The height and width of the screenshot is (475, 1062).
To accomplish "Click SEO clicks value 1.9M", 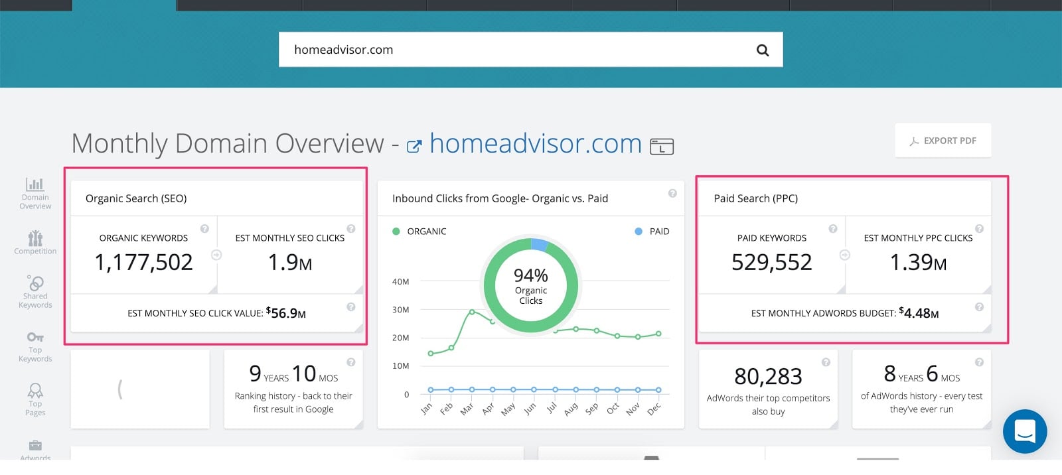I will [x=290, y=263].
